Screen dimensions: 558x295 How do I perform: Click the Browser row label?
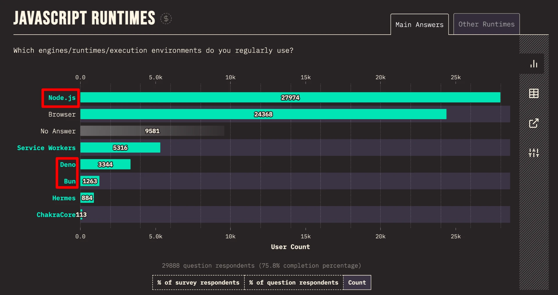62,115
